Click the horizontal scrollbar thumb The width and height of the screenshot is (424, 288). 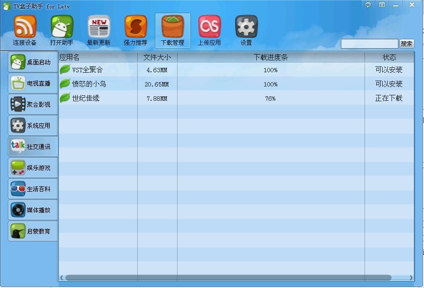tap(229, 278)
